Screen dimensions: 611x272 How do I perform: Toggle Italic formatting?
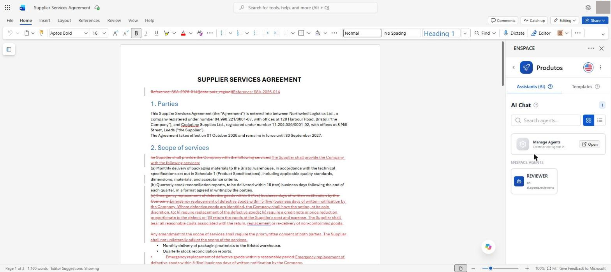point(146,33)
